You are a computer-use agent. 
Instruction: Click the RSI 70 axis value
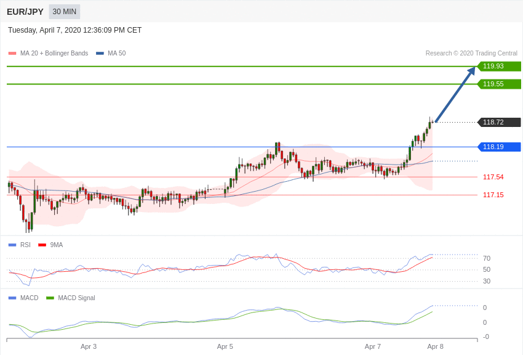(487, 258)
